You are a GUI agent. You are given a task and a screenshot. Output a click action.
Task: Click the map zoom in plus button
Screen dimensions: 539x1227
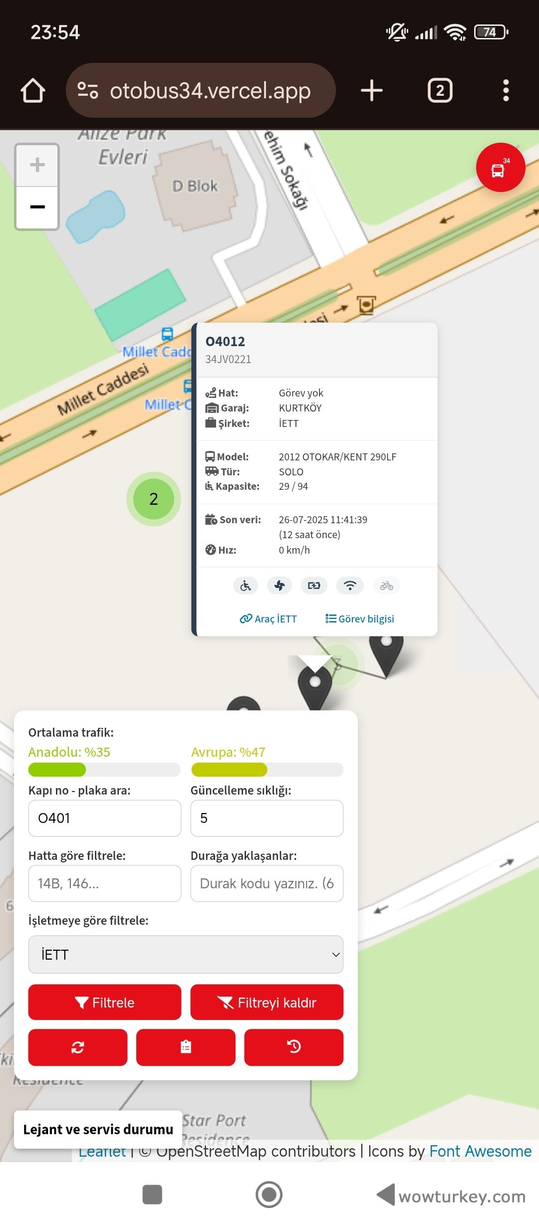[37, 165]
